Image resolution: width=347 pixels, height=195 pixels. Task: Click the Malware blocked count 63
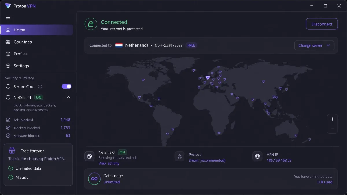pyautogui.click(x=68, y=135)
